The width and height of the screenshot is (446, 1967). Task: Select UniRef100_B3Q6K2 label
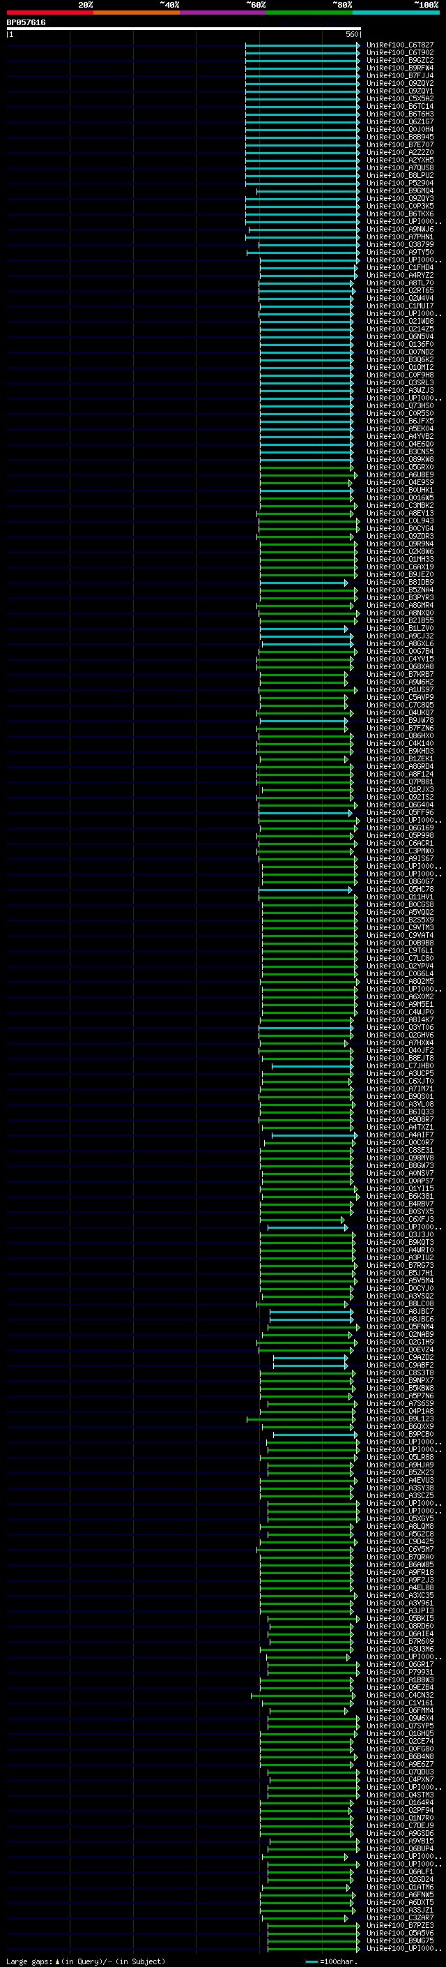(x=400, y=359)
